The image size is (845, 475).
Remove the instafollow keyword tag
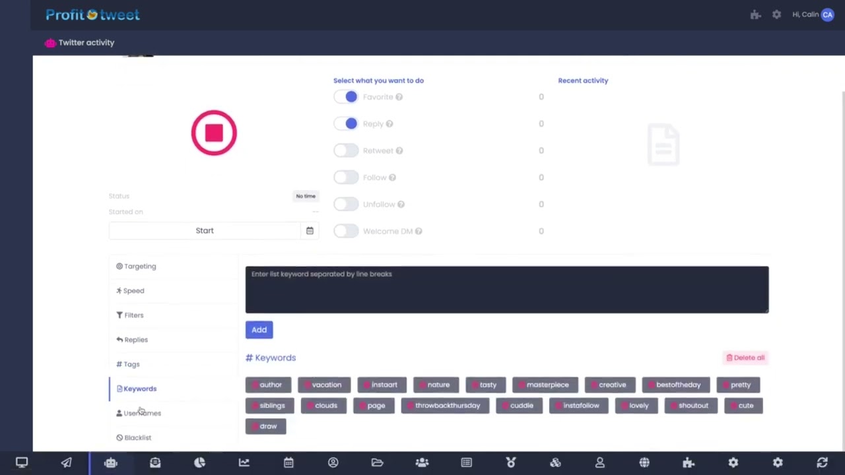[558, 406]
